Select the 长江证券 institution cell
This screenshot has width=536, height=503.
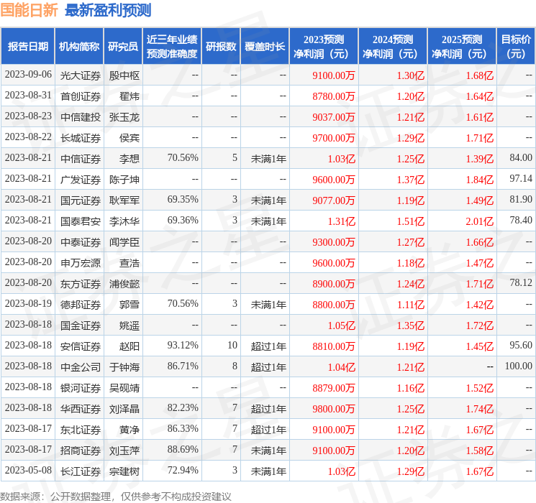tap(81, 471)
